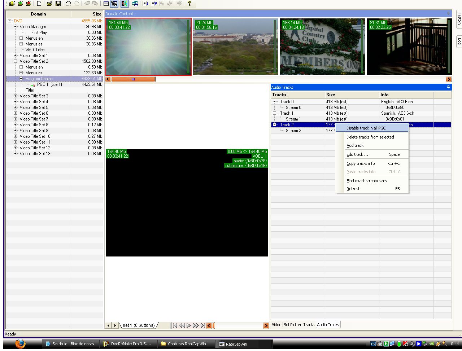Open DvdReMake Pro taskbar button
The height and width of the screenshot is (351, 462).
(x=128, y=344)
